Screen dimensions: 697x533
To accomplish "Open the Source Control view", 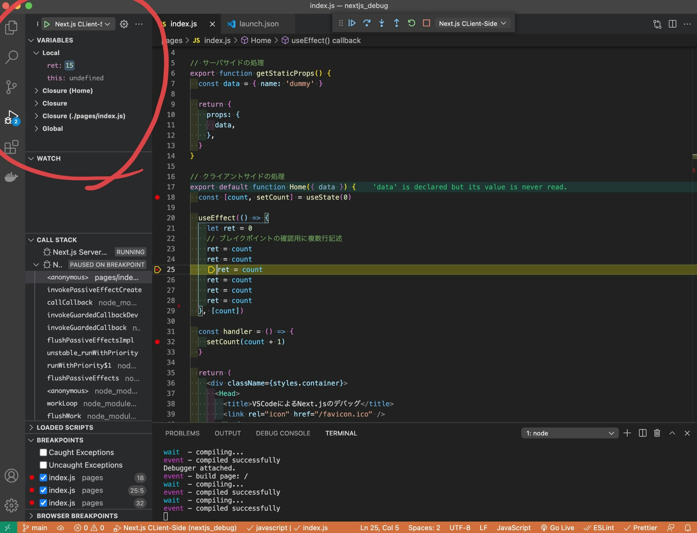I will (11, 87).
